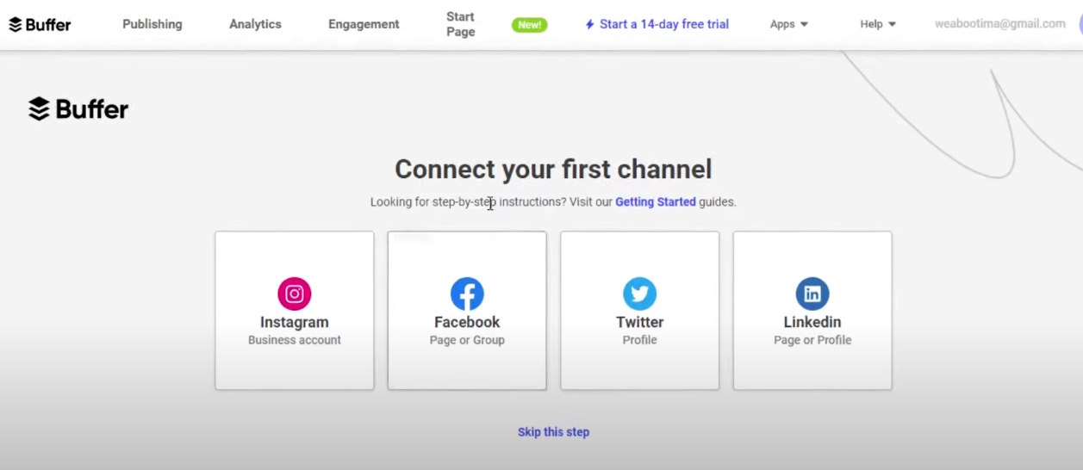The width and height of the screenshot is (1083, 470).
Task: Click the Facebook round logo icon
Action: click(x=467, y=294)
